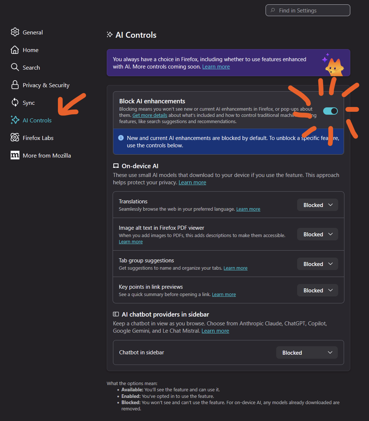Go to the Firefox Labs section

[x=38, y=138]
